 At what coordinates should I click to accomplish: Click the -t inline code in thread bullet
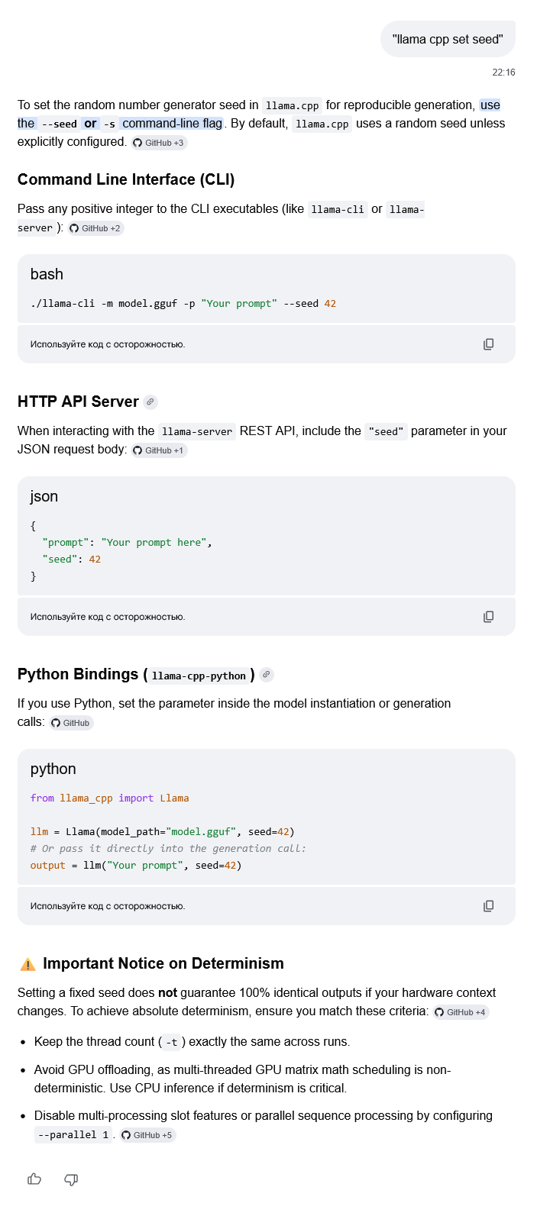click(x=172, y=1042)
